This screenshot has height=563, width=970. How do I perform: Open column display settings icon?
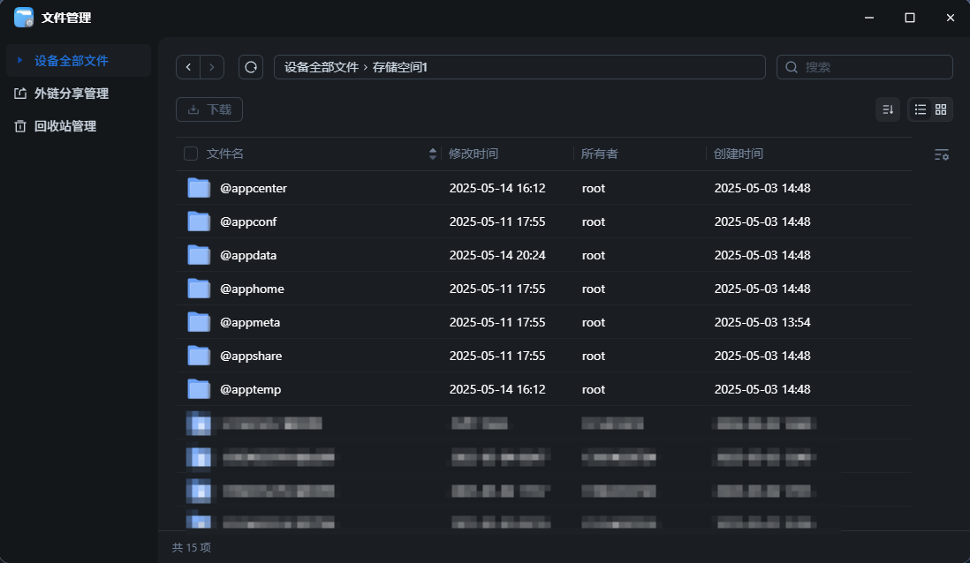[x=941, y=154]
